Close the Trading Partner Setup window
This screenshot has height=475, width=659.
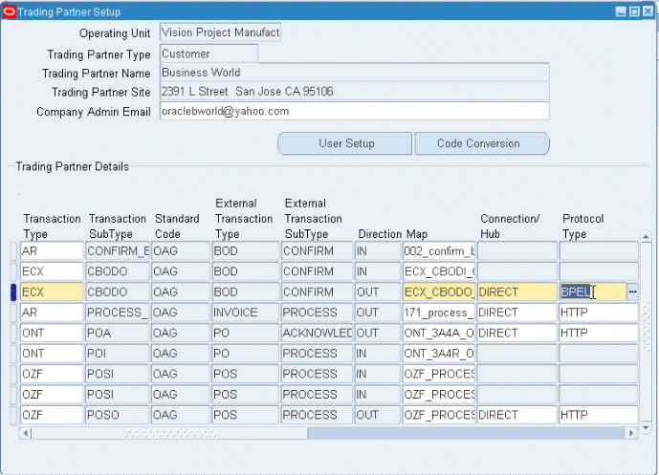pos(648,11)
